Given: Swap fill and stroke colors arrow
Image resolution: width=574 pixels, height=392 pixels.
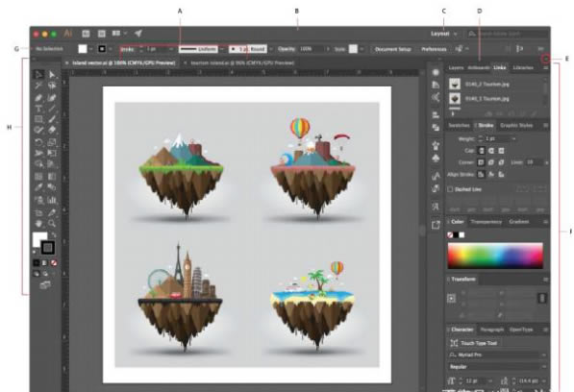Looking at the screenshot, I should (54, 234).
